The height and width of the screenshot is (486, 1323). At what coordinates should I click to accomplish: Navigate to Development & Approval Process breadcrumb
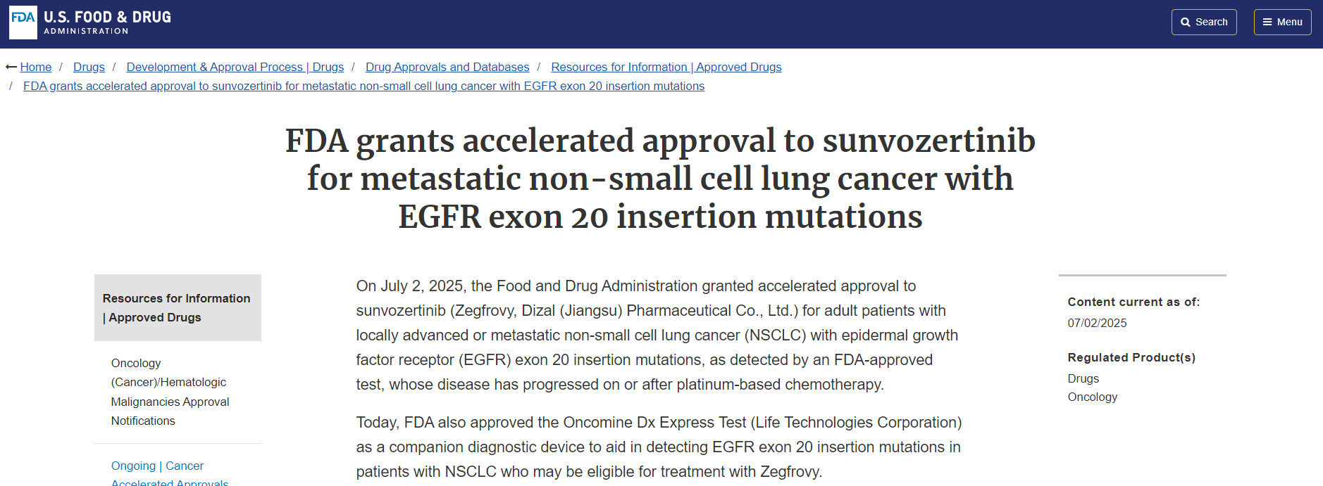[235, 68]
